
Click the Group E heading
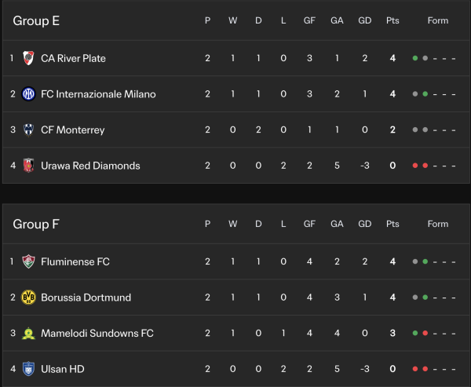[36, 21]
